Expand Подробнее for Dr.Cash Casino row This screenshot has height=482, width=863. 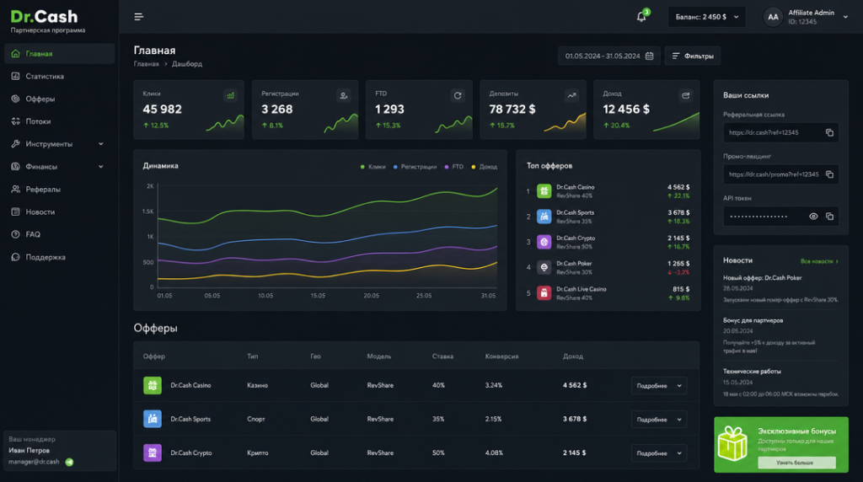pyautogui.click(x=659, y=386)
